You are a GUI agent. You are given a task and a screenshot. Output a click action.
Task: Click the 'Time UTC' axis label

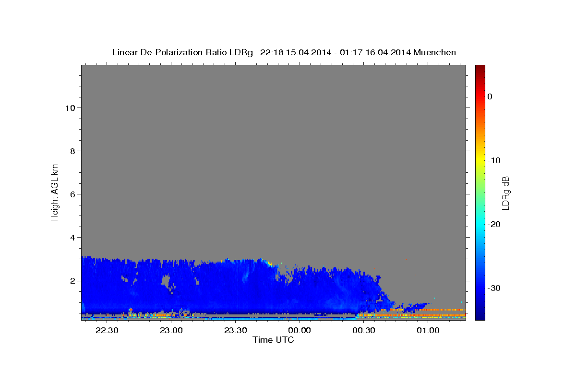pyautogui.click(x=273, y=340)
